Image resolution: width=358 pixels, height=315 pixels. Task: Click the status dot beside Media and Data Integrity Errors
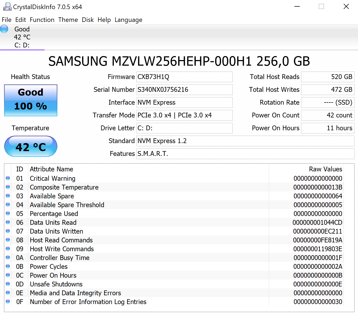point(8,293)
